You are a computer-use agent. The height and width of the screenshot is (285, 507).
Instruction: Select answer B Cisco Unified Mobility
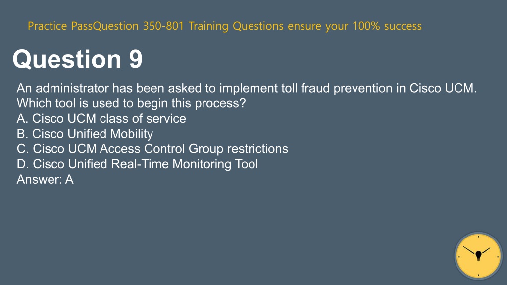[x=85, y=134]
